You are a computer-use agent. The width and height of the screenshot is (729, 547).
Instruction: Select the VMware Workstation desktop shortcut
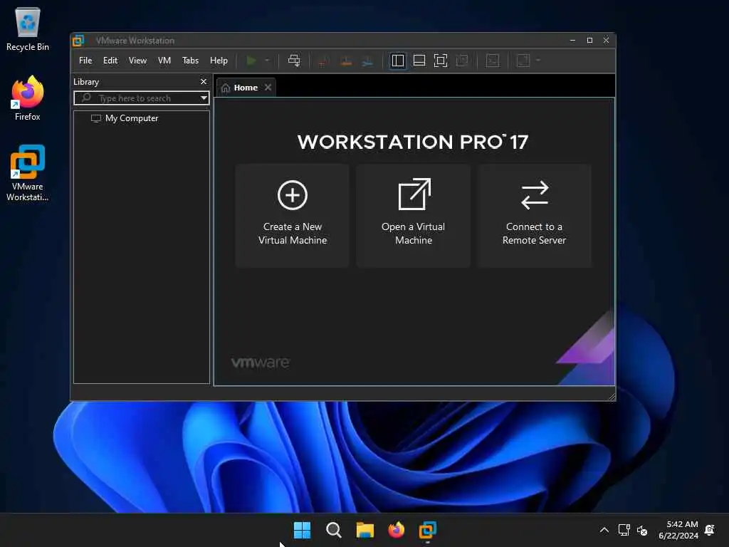tap(28, 173)
